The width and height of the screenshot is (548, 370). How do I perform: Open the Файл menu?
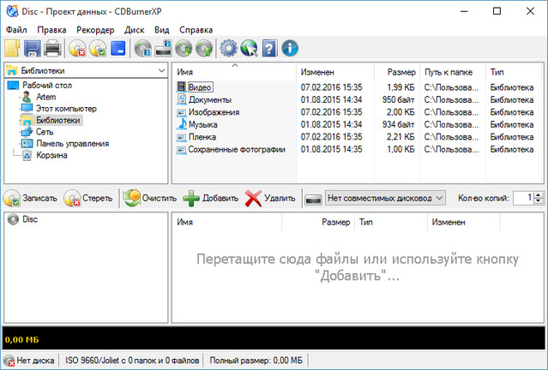[x=15, y=30]
